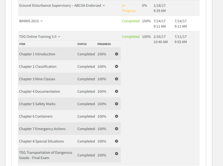Viewport: 223px width, 166px height.
Task: Open gear options for Chapter 6 Containers
Action: (117, 116)
